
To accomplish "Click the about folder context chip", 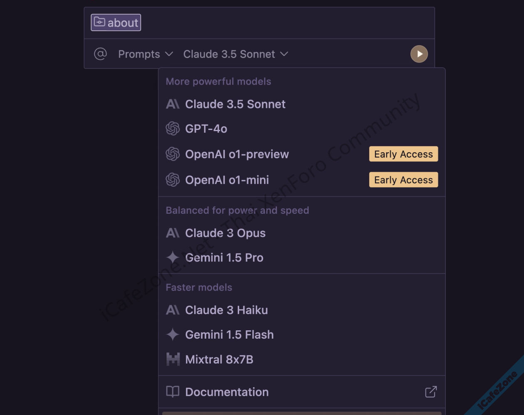I will pyautogui.click(x=116, y=22).
